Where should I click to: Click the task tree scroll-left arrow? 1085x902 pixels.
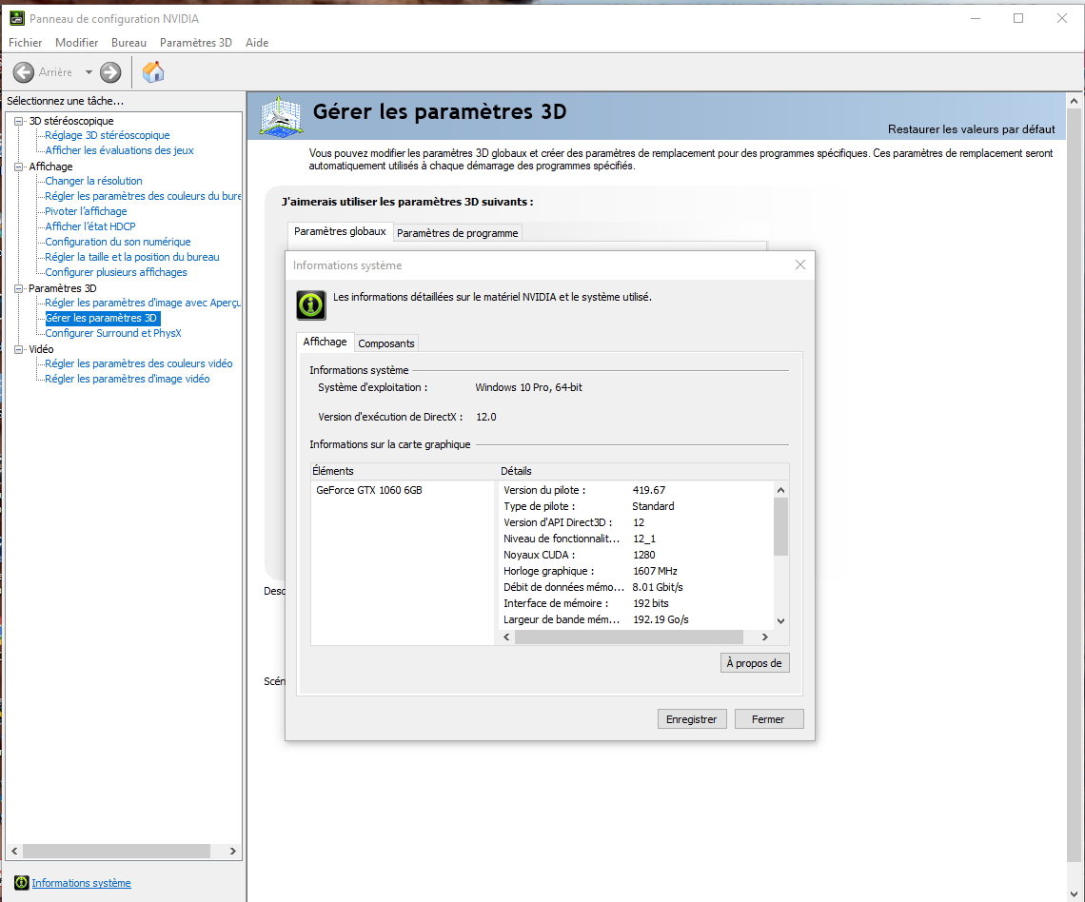[x=14, y=851]
